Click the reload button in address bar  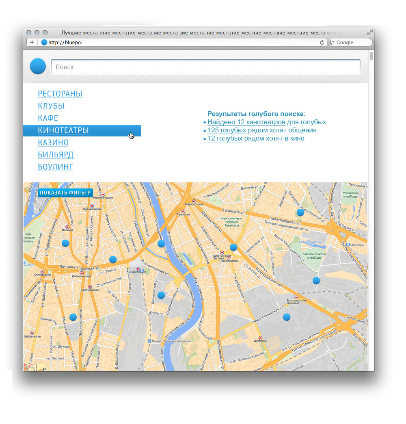click(x=322, y=43)
